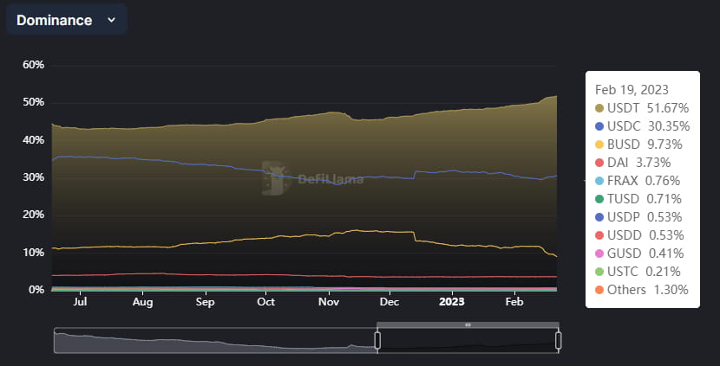Click the chevron arrow beside Dominance
The image size is (720, 366).
coord(111,20)
